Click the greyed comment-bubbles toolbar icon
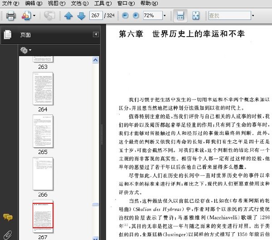The image size is (272, 240). pos(49,15)
